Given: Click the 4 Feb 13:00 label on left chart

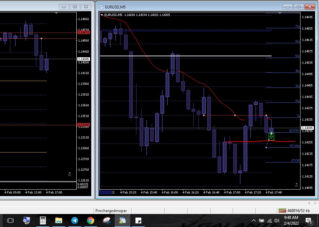Looking at the screenshot, I should tap(33, 193).
